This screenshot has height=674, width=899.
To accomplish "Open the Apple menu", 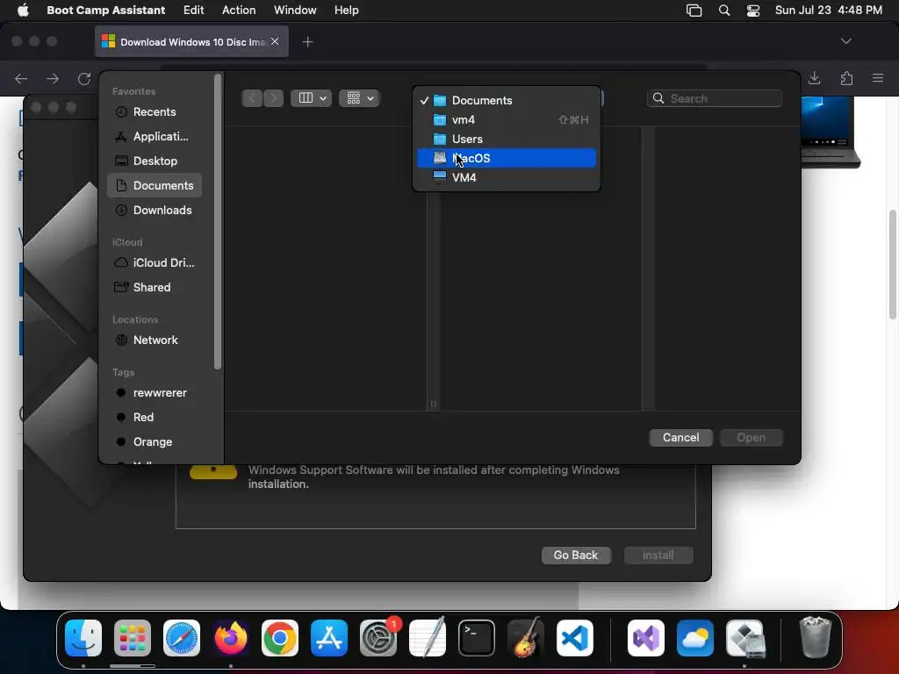I will pos(23,11).
